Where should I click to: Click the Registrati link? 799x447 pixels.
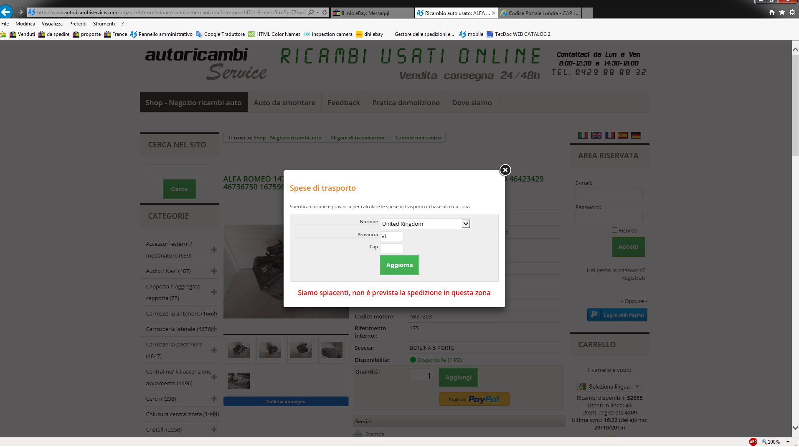click(633, 278)
